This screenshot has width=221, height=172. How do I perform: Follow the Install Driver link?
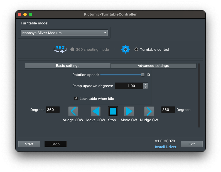166,147
